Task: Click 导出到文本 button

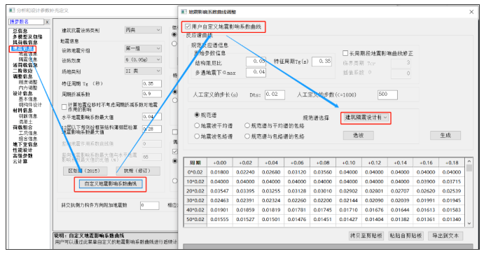Action: [x=445, y=236]
